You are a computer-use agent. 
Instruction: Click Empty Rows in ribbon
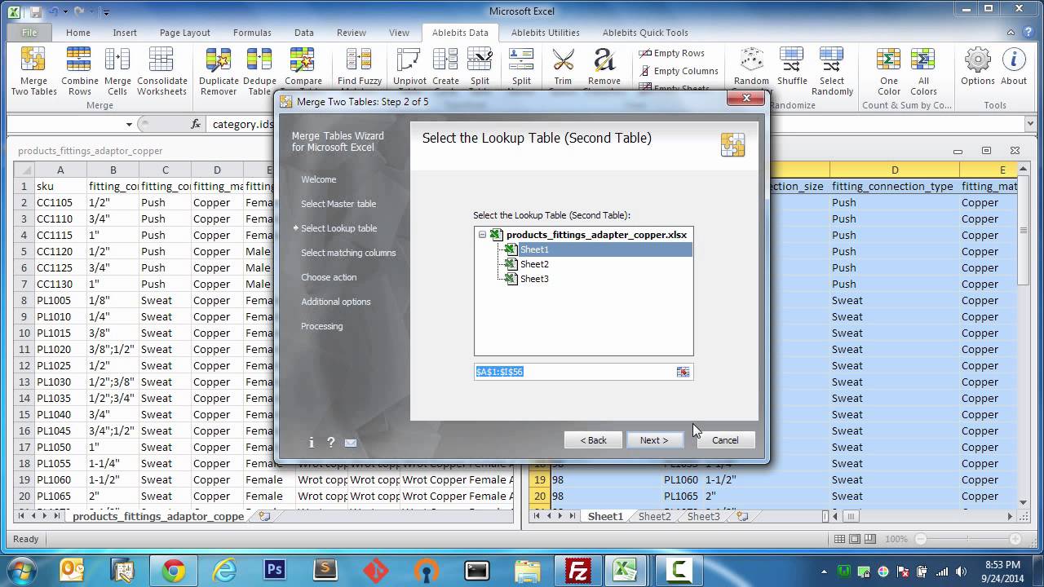[x=672, y=53]
